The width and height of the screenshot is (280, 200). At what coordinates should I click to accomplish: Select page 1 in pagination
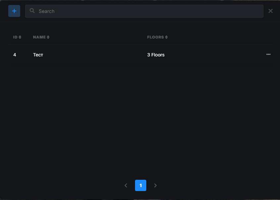141,185
